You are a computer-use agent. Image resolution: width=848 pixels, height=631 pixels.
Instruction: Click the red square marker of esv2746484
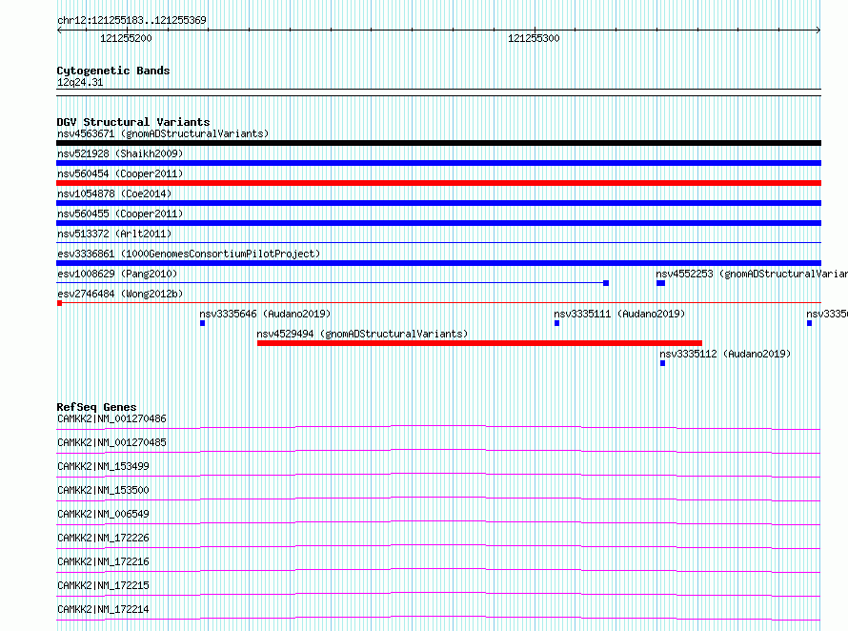(59, 303)
